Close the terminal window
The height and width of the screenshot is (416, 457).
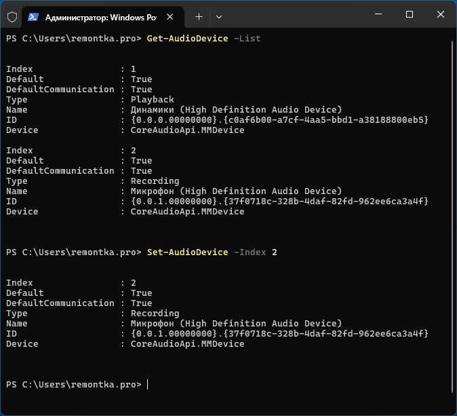[x=441, y=14]
